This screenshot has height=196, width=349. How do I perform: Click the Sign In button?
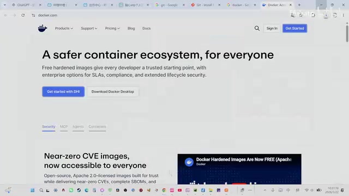click(272, 28)
